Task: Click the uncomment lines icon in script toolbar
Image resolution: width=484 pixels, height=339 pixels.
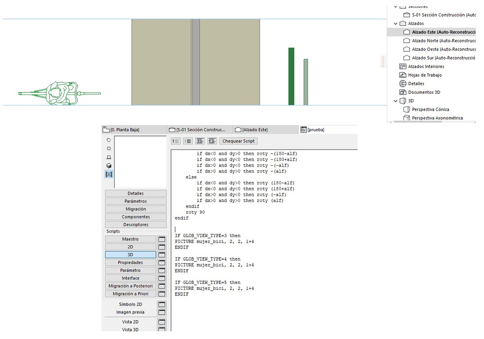Action: [188, 141]
